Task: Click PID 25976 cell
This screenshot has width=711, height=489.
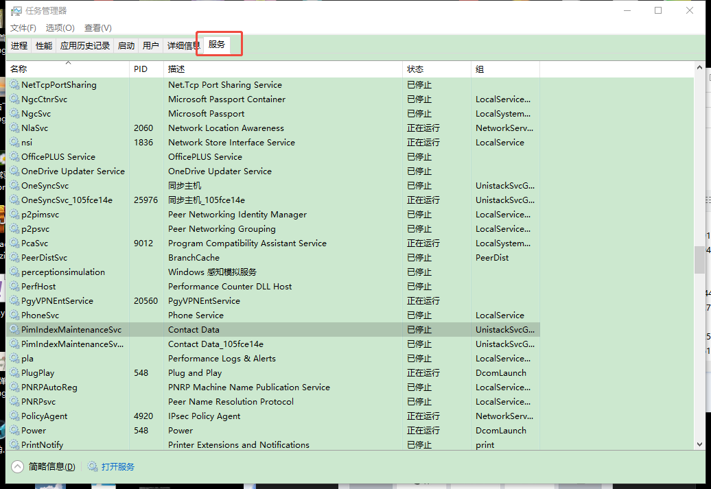Action: pyautogui.click(x=146, y=200)
